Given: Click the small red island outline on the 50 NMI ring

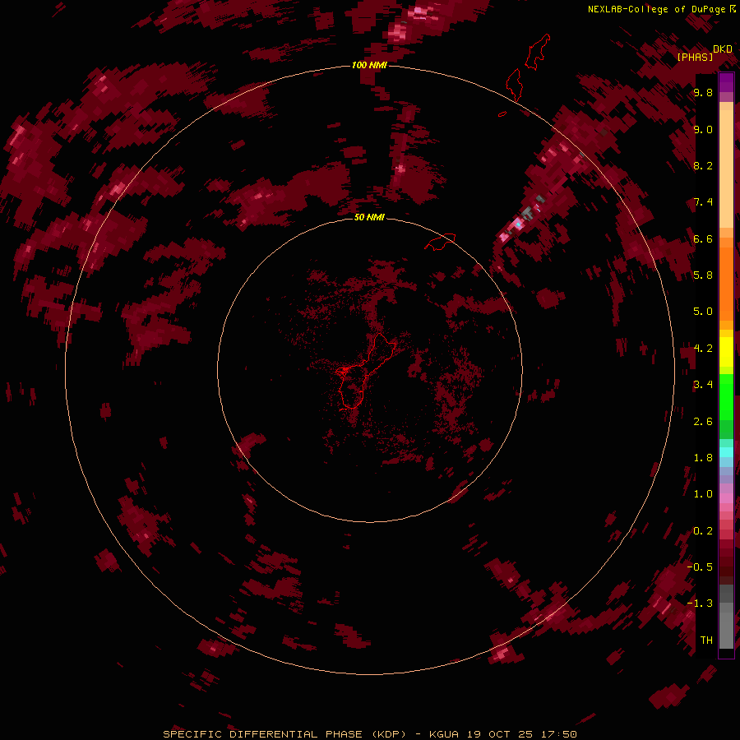Looking at the screenshot, I should pos(440,242).
